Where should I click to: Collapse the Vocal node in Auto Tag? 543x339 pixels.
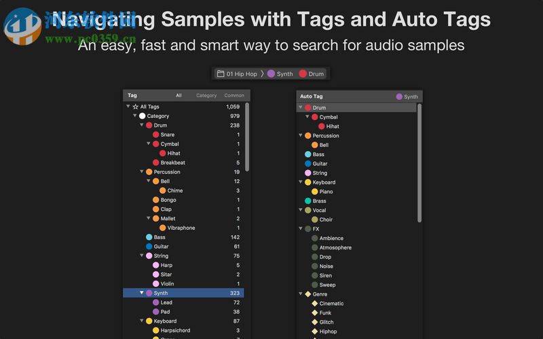pyautogui.click(x=301, y=210)
